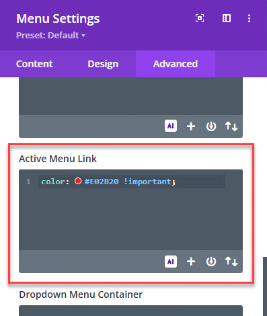Open the Preset: Default dropdown
The image size is (267, 316).
tap(50, 36)
